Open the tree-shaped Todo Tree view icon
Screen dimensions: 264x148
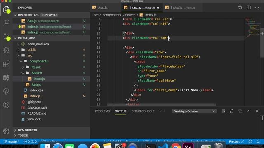click(x=6, y=91)
